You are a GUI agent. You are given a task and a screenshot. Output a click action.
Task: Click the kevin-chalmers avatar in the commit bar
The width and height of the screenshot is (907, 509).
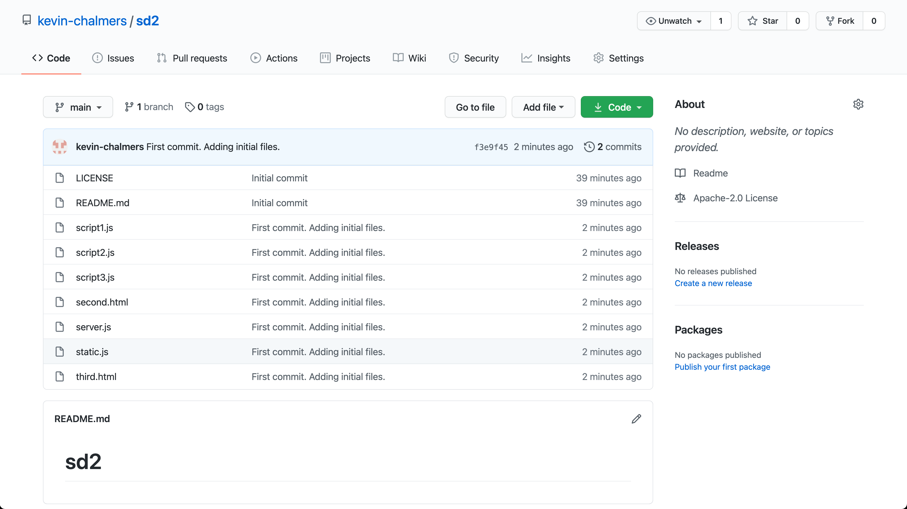click(x=59, y=147)
